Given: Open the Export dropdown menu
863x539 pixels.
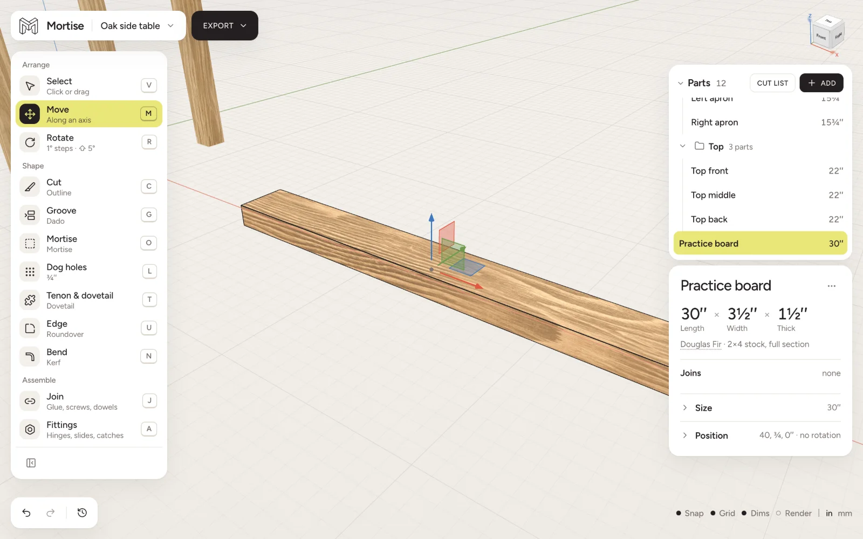Looking at the screenshot, I should [x=225, y=26].
